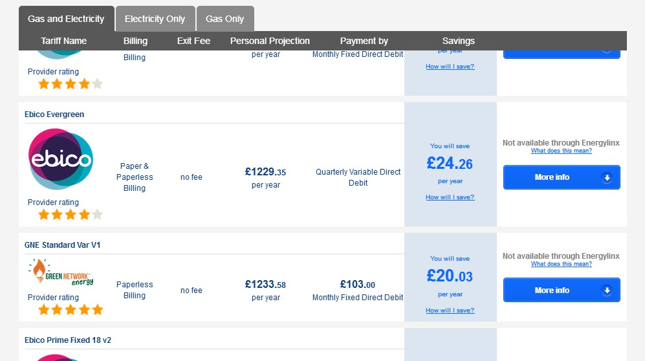Click the GNE five-star provider rating
The image size is (645, 361).
tap(70, 309)
